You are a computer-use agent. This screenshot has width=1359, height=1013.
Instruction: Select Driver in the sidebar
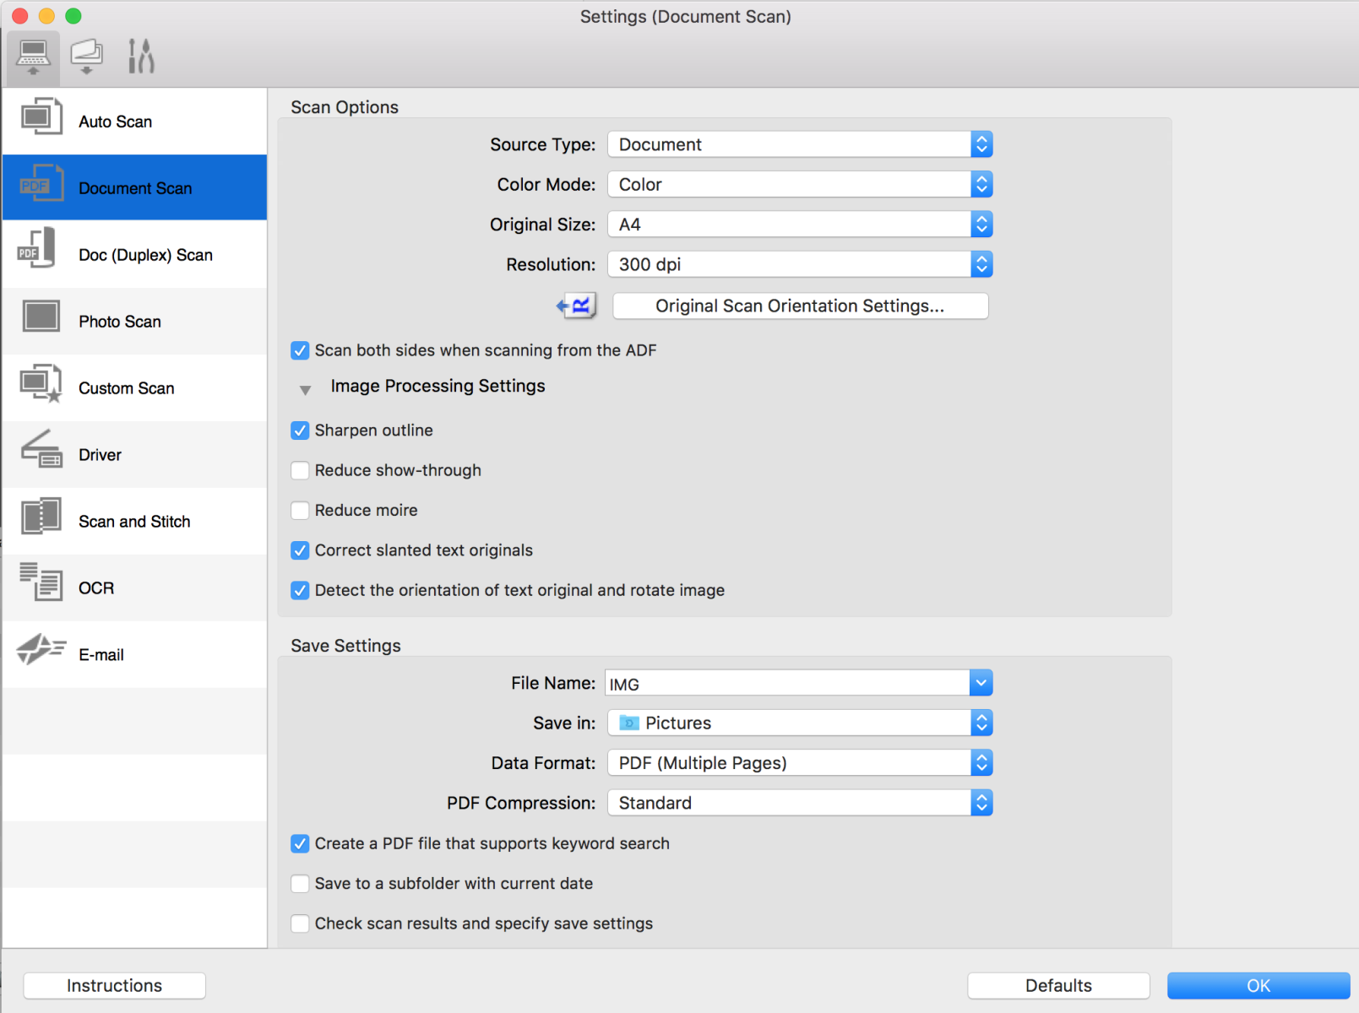134,454
